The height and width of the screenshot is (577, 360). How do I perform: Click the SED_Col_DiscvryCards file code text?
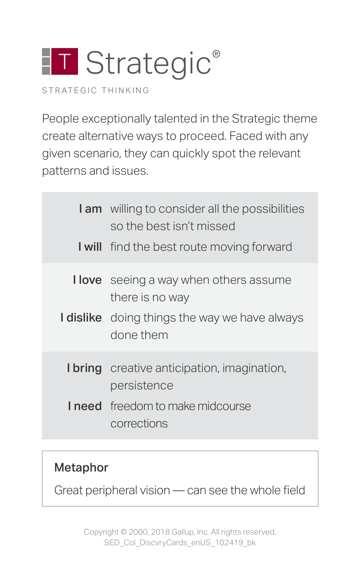coord(180,543)
